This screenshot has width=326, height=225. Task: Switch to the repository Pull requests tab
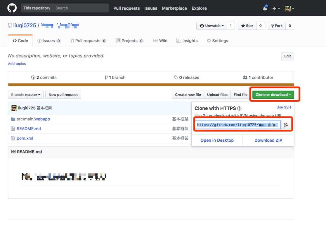pyautogui.click(x=88, y=41)
